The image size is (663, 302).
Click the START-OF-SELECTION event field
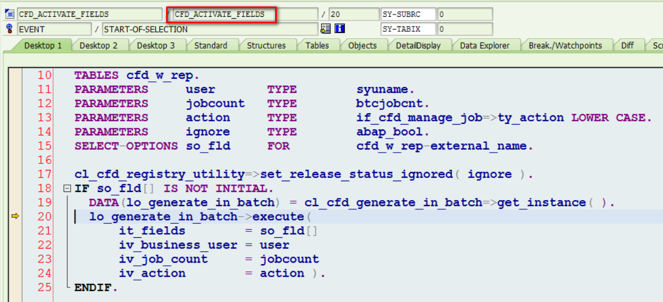click(x=209, y=29)
